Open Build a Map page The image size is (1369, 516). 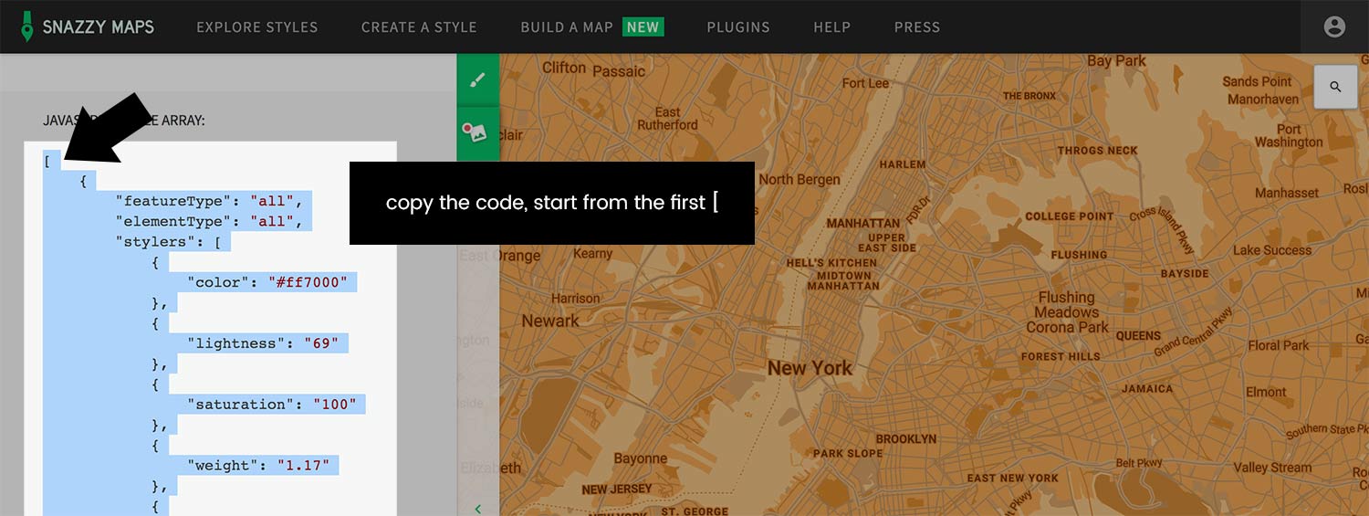click(592, 27)
